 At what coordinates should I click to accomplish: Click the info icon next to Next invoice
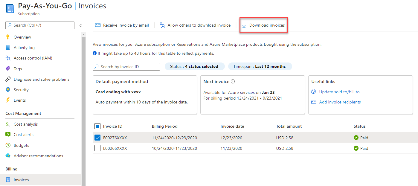(x=233, y=82)
